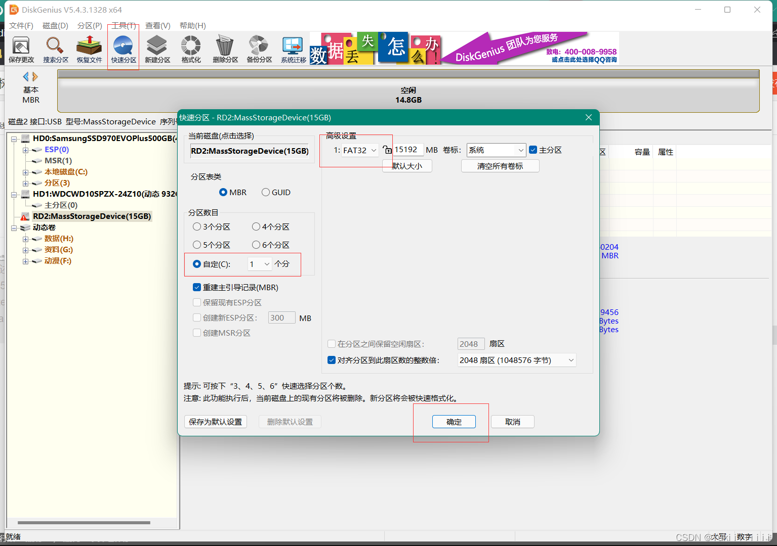Click the 默认大小 default size button
Screen dimensions: 777x546
point(407,166)
